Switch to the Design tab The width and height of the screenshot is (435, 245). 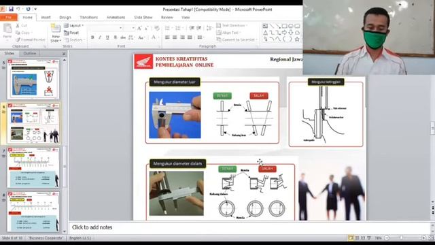(x=65, y=17)
